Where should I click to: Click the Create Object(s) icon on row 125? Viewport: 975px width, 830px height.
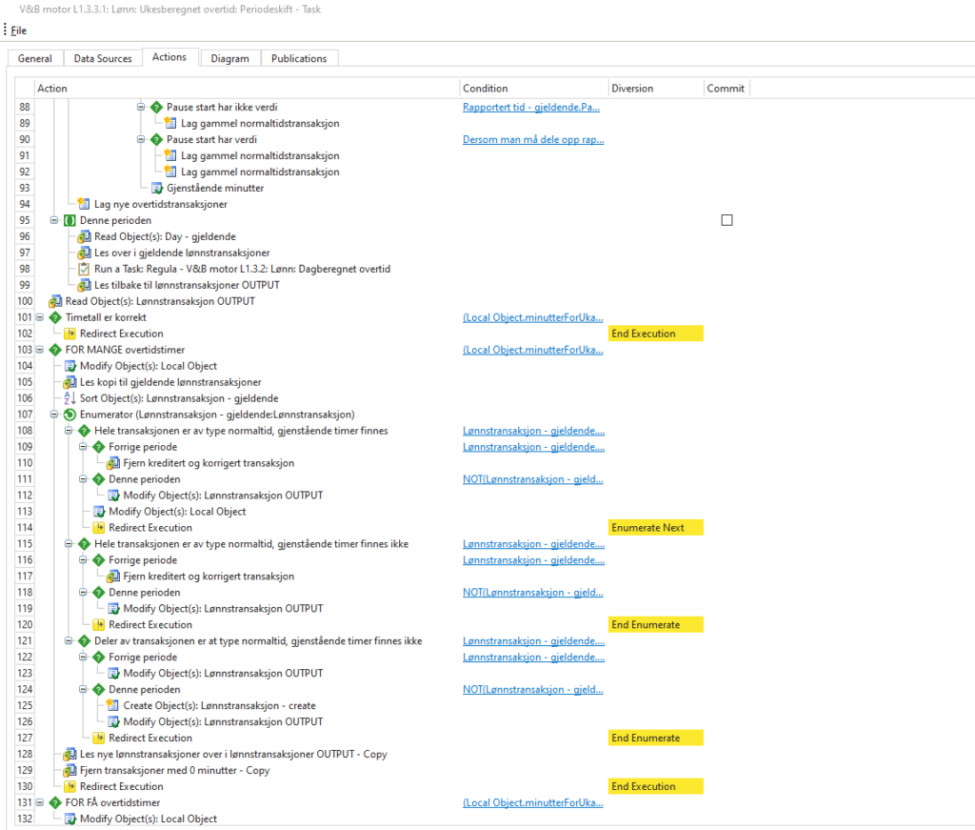click(113, 706)
